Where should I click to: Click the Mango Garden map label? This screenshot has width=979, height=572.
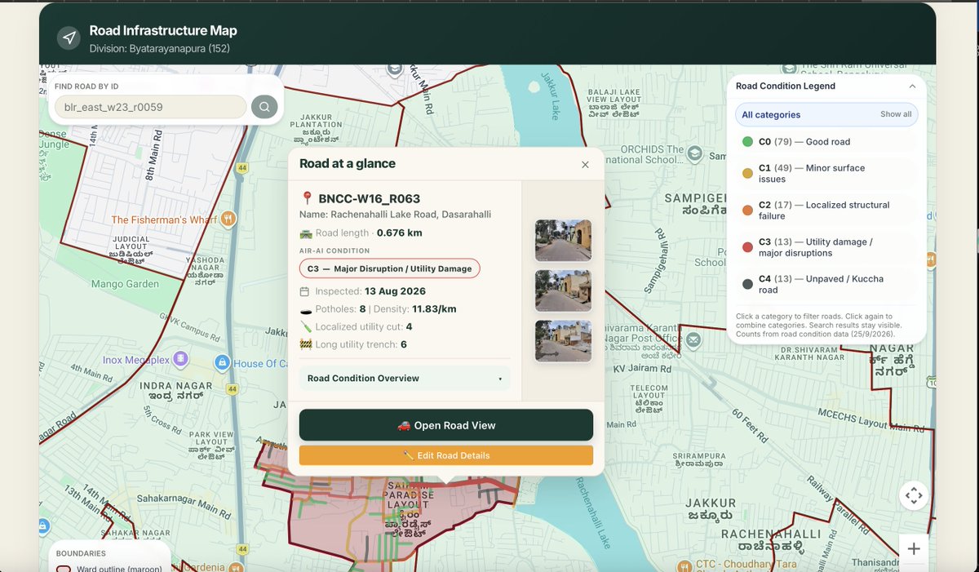point(125,284)
